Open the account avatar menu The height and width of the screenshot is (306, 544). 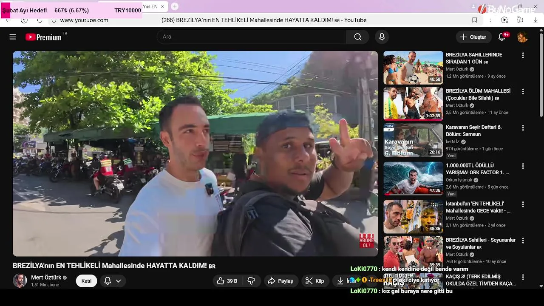pos(522,37)
